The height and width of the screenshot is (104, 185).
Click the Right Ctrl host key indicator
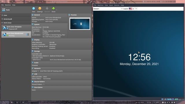click(181, 99)
